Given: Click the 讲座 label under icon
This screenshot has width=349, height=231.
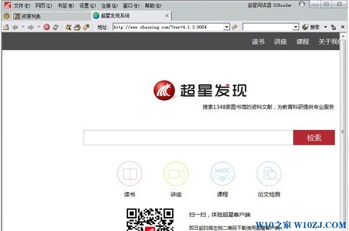Looking at the screenshot, I should 176,195.
